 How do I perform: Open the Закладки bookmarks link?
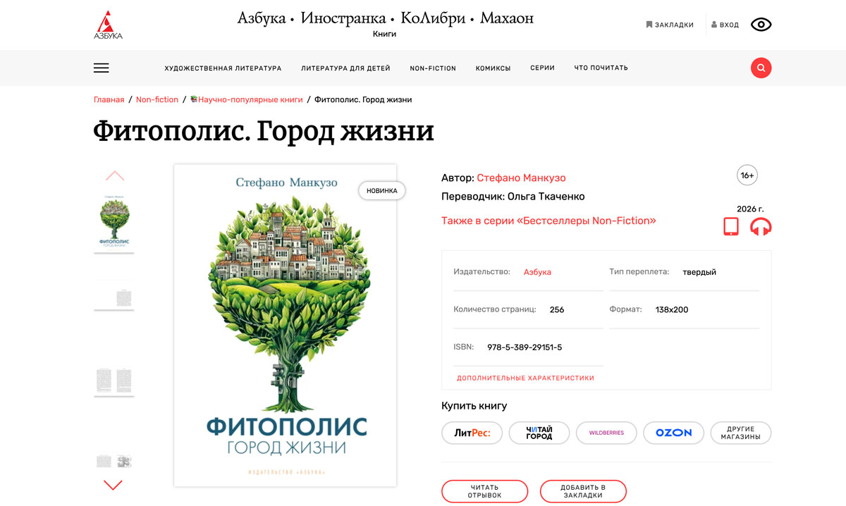coord(670,25)
